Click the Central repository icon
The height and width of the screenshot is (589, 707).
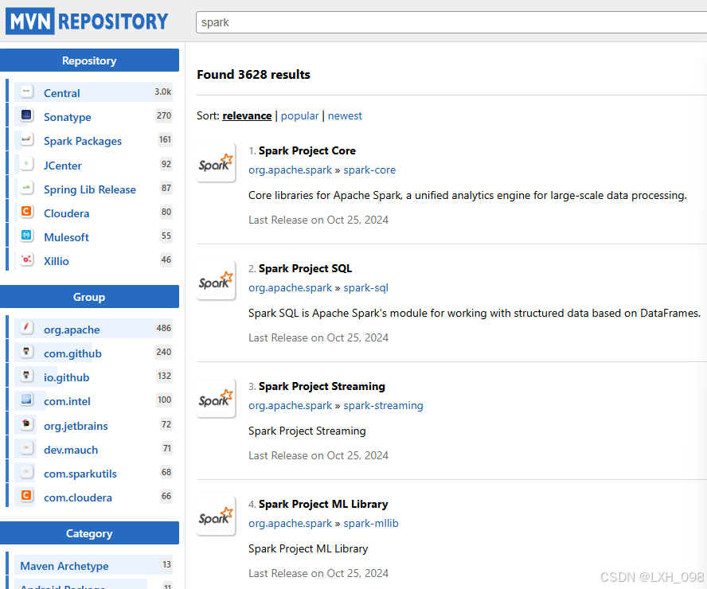[26, 92]
